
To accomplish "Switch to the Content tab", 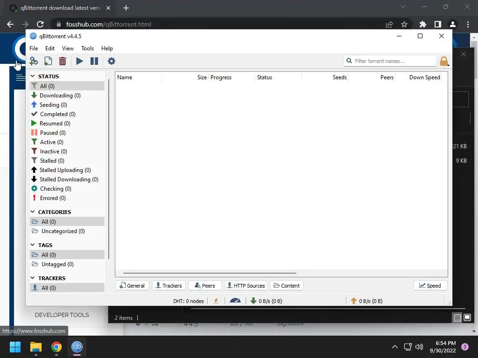I will click(x=287, y=286).
